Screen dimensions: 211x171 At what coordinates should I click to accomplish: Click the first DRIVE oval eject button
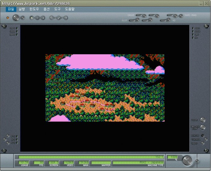tap(139, 15)
